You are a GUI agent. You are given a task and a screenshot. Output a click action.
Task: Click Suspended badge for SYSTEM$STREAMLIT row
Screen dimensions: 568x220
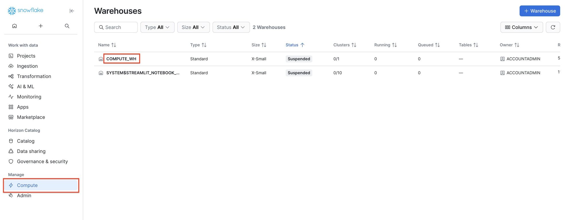point(299,73)
